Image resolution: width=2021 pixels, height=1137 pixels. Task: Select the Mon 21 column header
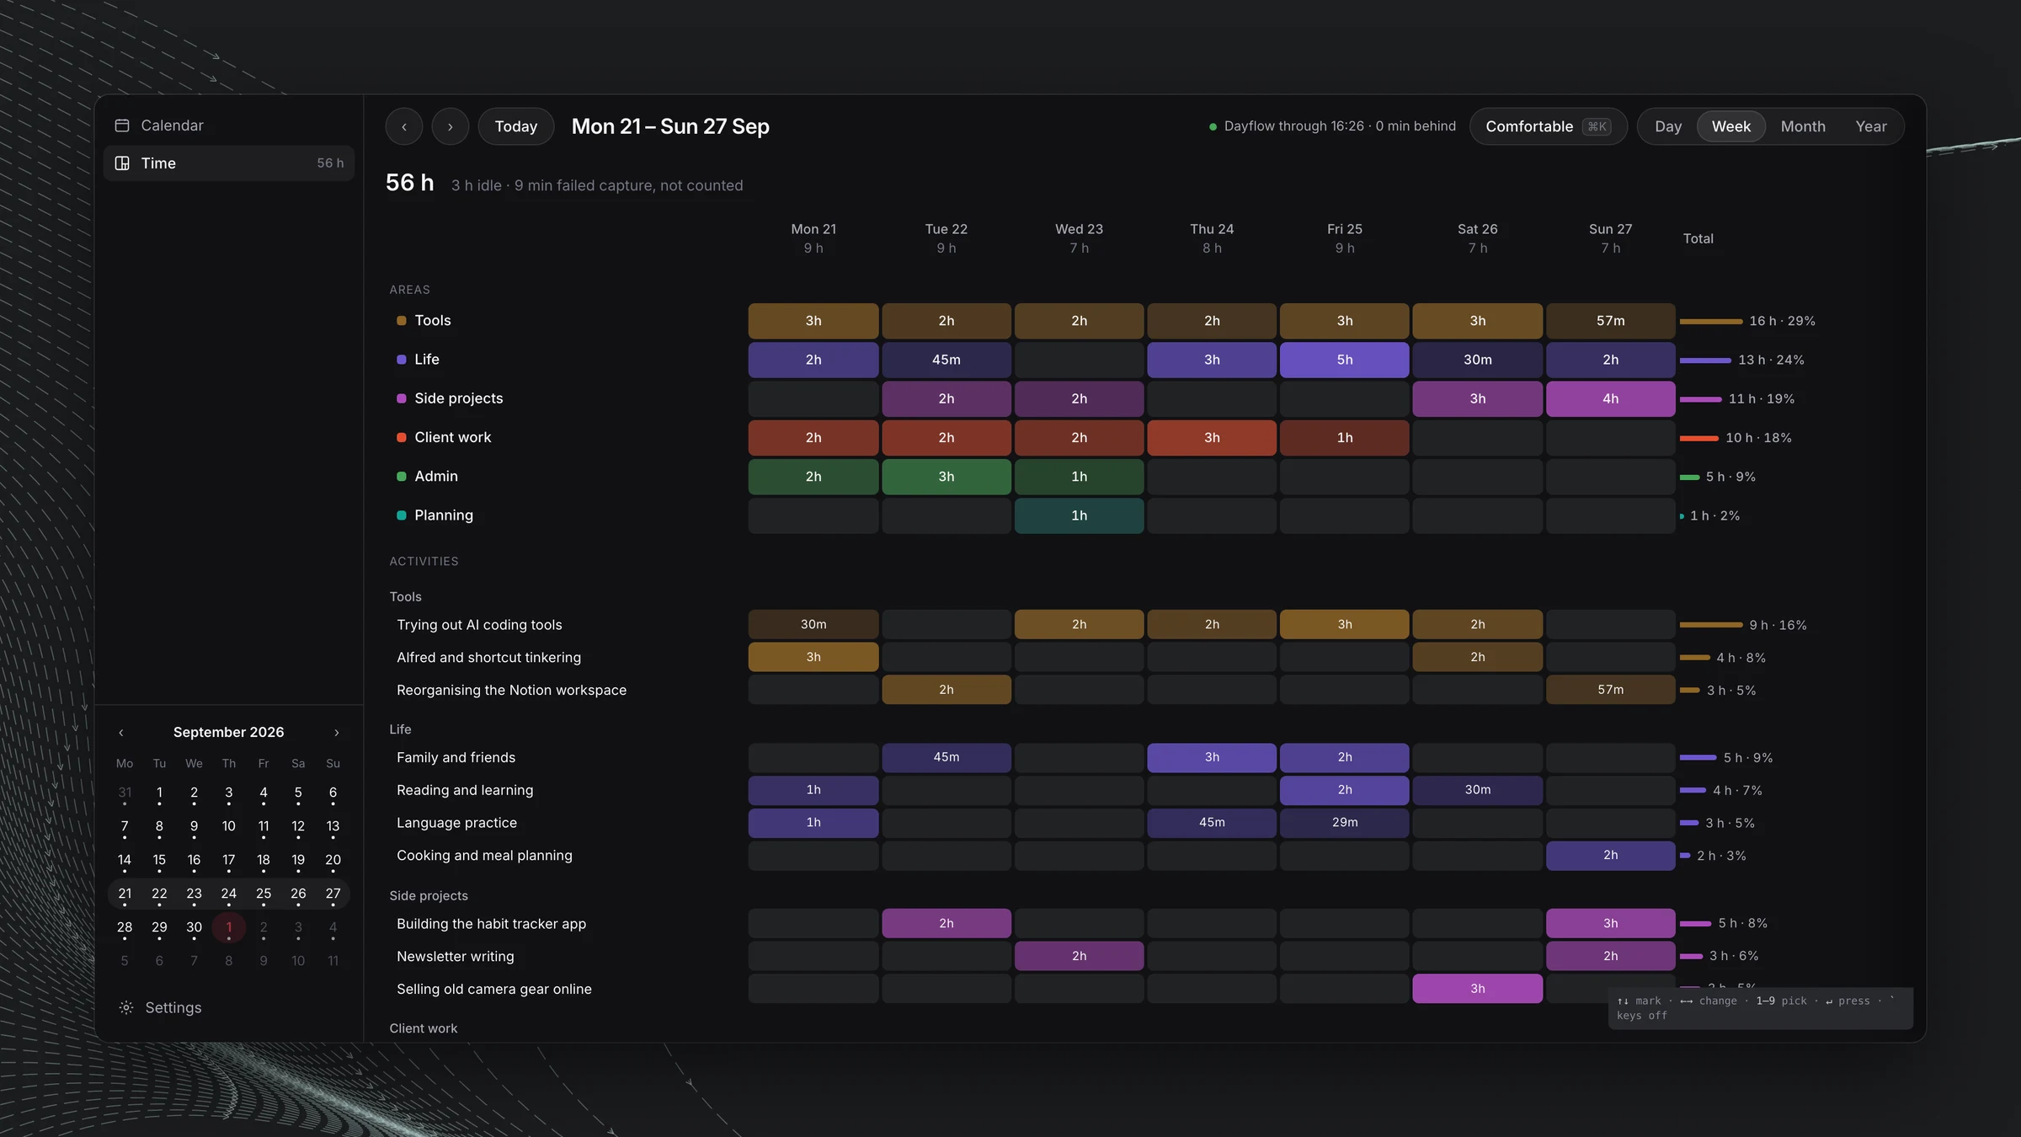813,238
